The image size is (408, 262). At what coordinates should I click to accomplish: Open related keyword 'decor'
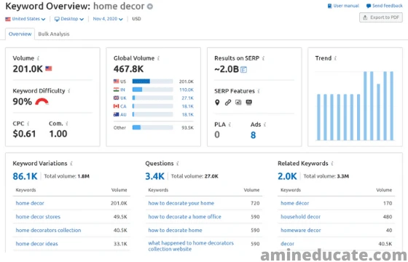point(287,244)
